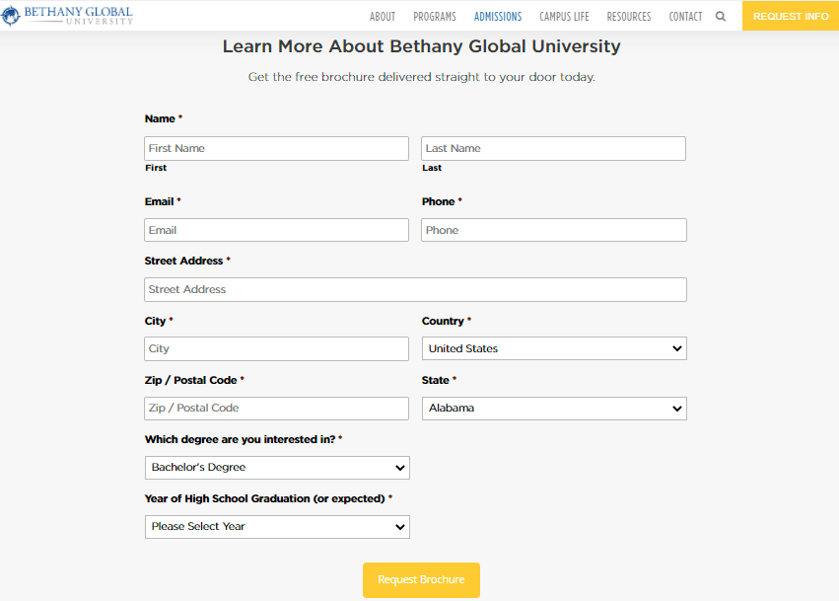
Task: Open the Please Select Year dropdown
Action: tap(277, 527)
